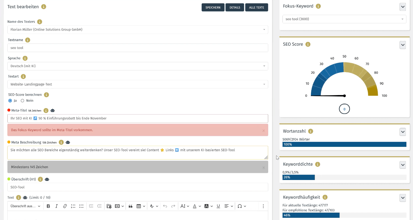Insert a block quote
This screenshot has height=220, width=413.
coord(131,206)
